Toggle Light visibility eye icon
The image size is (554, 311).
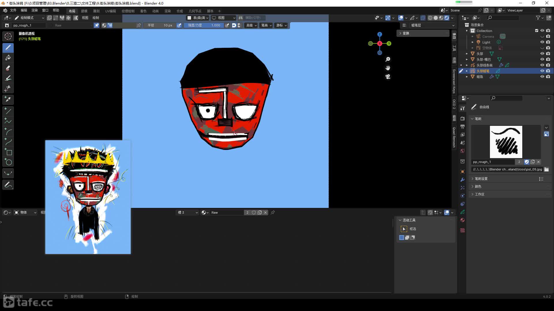tap(542, 42)
